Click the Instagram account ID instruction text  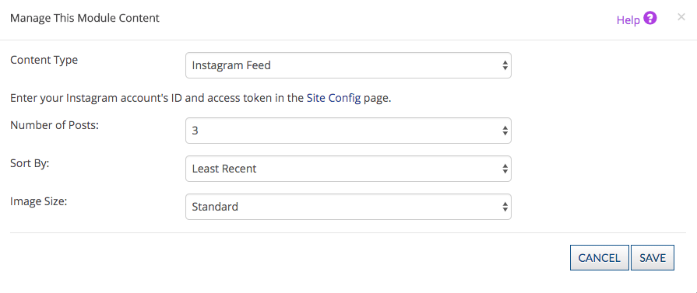(200, 98)
